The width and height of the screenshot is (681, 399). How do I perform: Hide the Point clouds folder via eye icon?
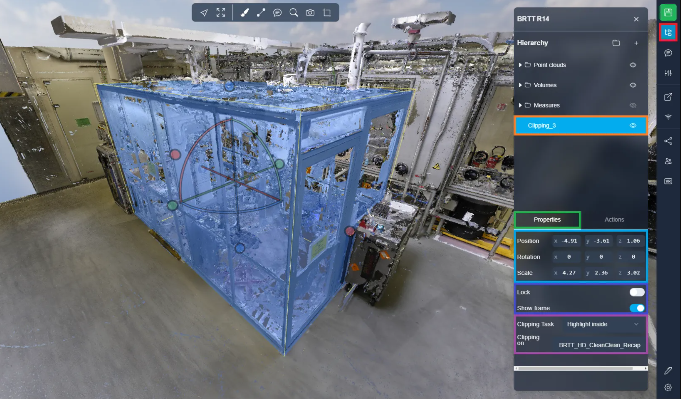click(633, 65)
